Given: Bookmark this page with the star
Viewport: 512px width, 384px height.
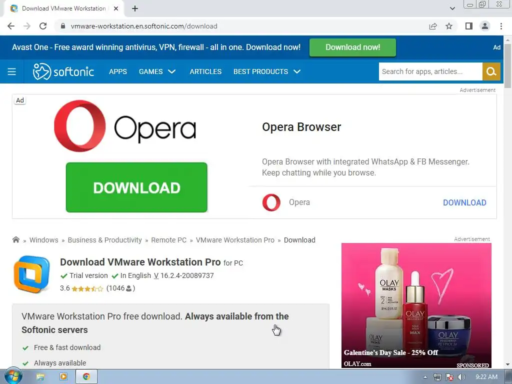Looking at the screenshot, I should [x=449, y=26].
